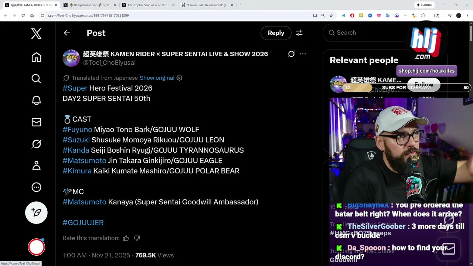
Task: Rate the translation thumbs down
Action: [x=137, y=238]
